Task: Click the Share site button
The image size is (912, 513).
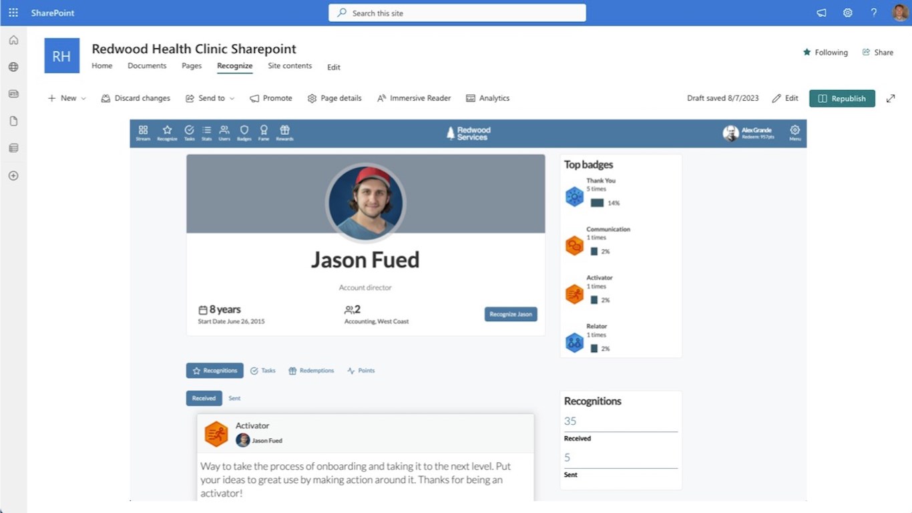Action: (877, 52)
